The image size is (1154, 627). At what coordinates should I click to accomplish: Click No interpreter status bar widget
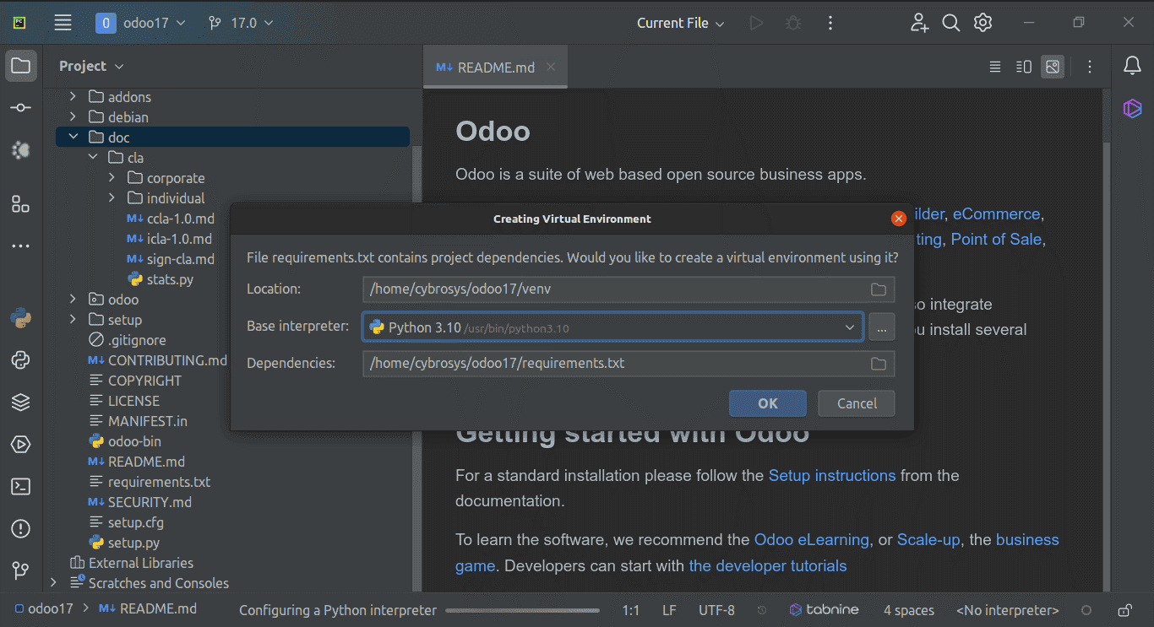[1007, 610]
